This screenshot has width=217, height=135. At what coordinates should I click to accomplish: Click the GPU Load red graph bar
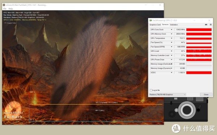click(199, 51)
